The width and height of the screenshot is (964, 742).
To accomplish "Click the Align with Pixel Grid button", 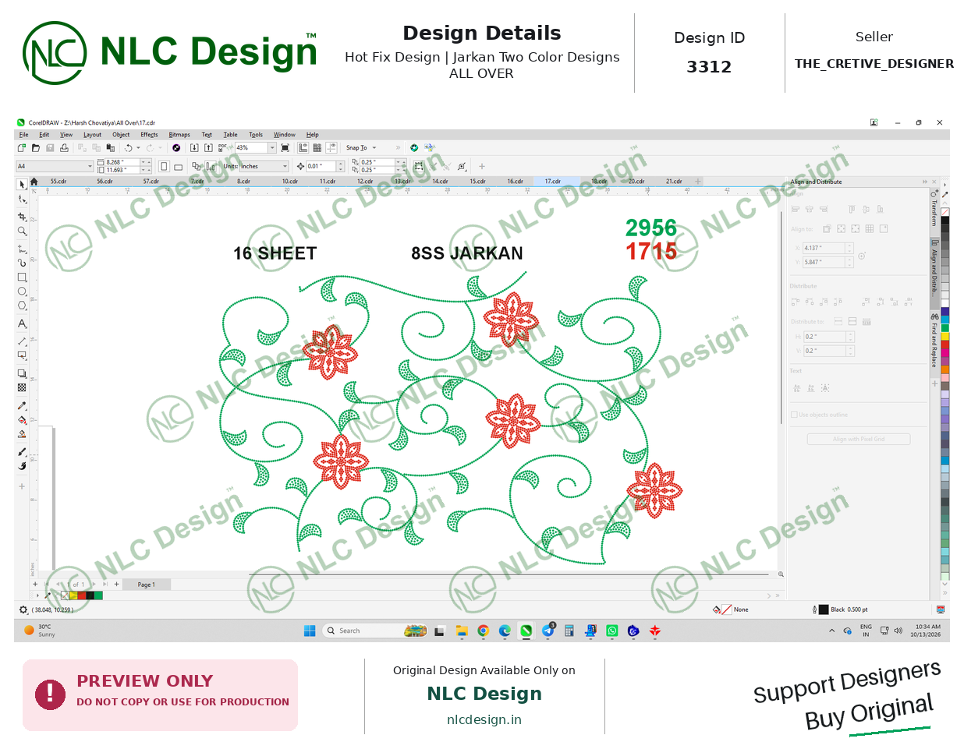I will pyautogui.click(x=858, y=439).
